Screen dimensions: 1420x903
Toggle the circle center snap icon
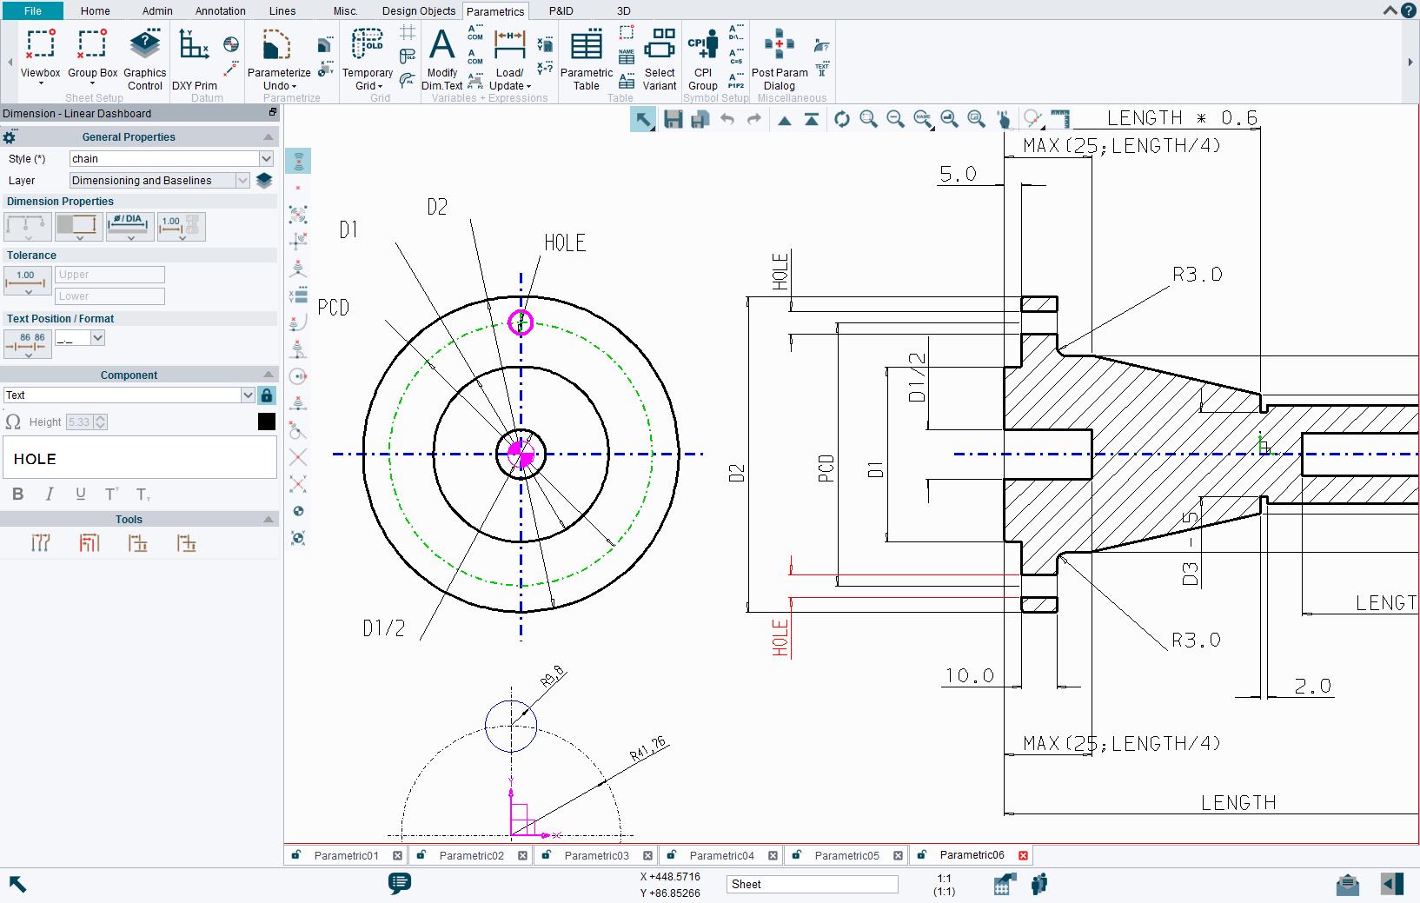coord(298,376)
